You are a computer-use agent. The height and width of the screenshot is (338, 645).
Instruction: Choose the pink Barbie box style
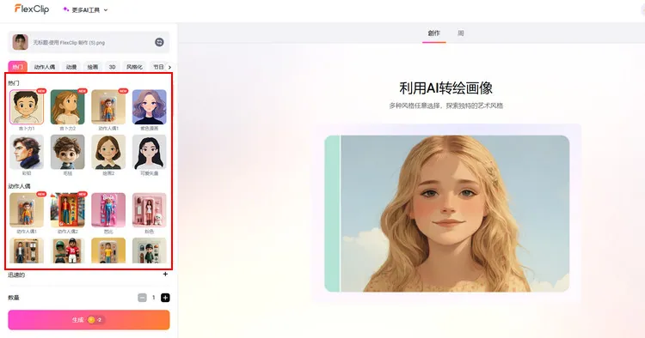pyautogui.click(x=108, y=210)
